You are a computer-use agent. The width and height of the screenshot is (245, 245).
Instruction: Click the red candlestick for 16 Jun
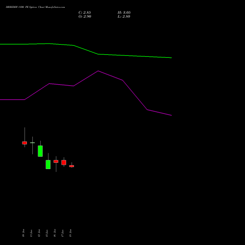[56, 161]
